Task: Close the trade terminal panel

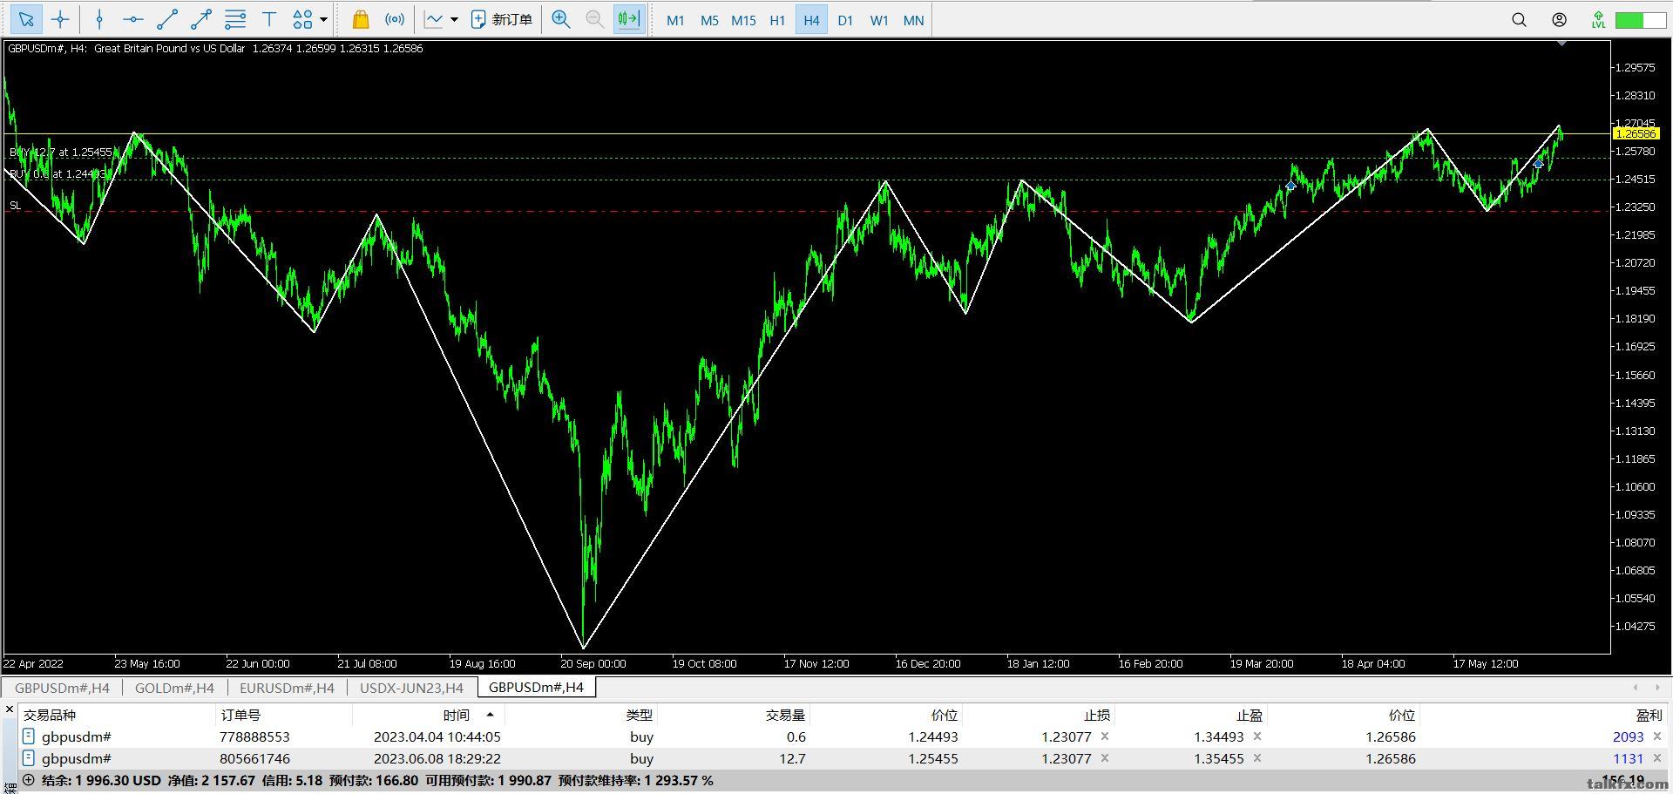Action: pyautogui.click(x=10, y=709)
